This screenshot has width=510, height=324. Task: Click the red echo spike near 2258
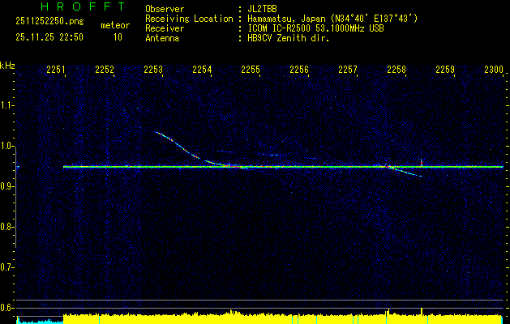[420, 161]
